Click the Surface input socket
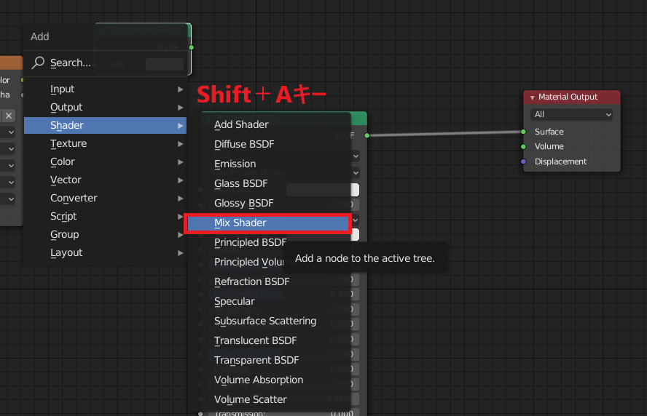 [523, 132]
